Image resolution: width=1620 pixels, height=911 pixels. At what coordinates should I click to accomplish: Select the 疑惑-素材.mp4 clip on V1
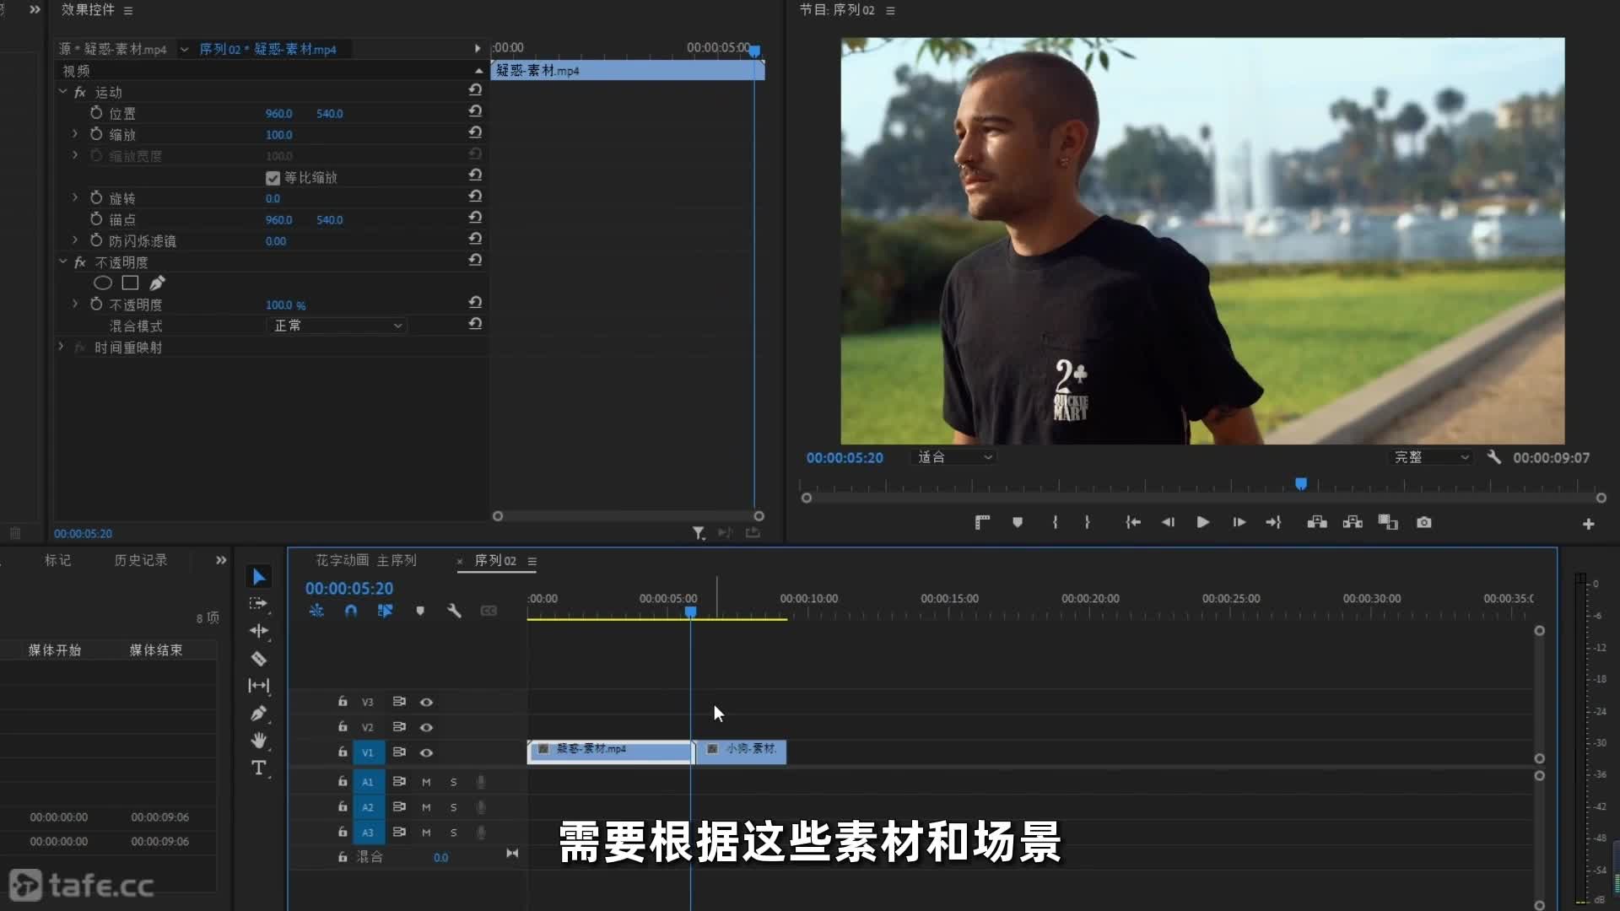click(610, 751)
